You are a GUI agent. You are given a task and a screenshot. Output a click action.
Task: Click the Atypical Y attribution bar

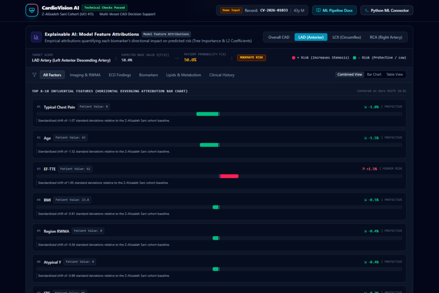coord(216,269)
